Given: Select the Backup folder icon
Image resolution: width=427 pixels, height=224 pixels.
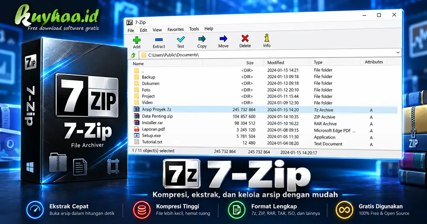Looking at the screenshot, I should (x=137, y=77).
